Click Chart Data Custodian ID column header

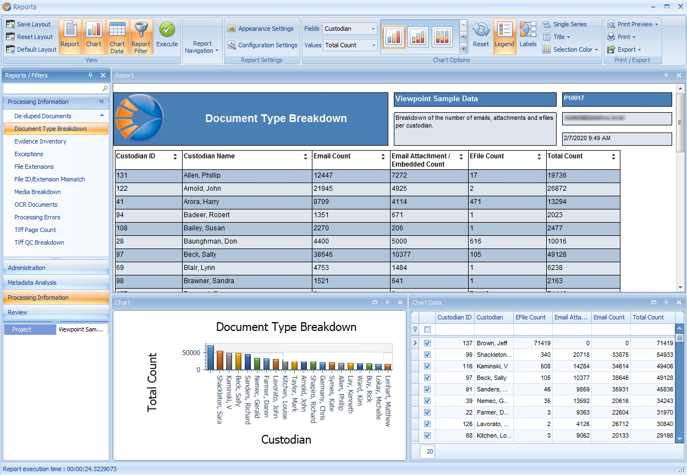454,317
